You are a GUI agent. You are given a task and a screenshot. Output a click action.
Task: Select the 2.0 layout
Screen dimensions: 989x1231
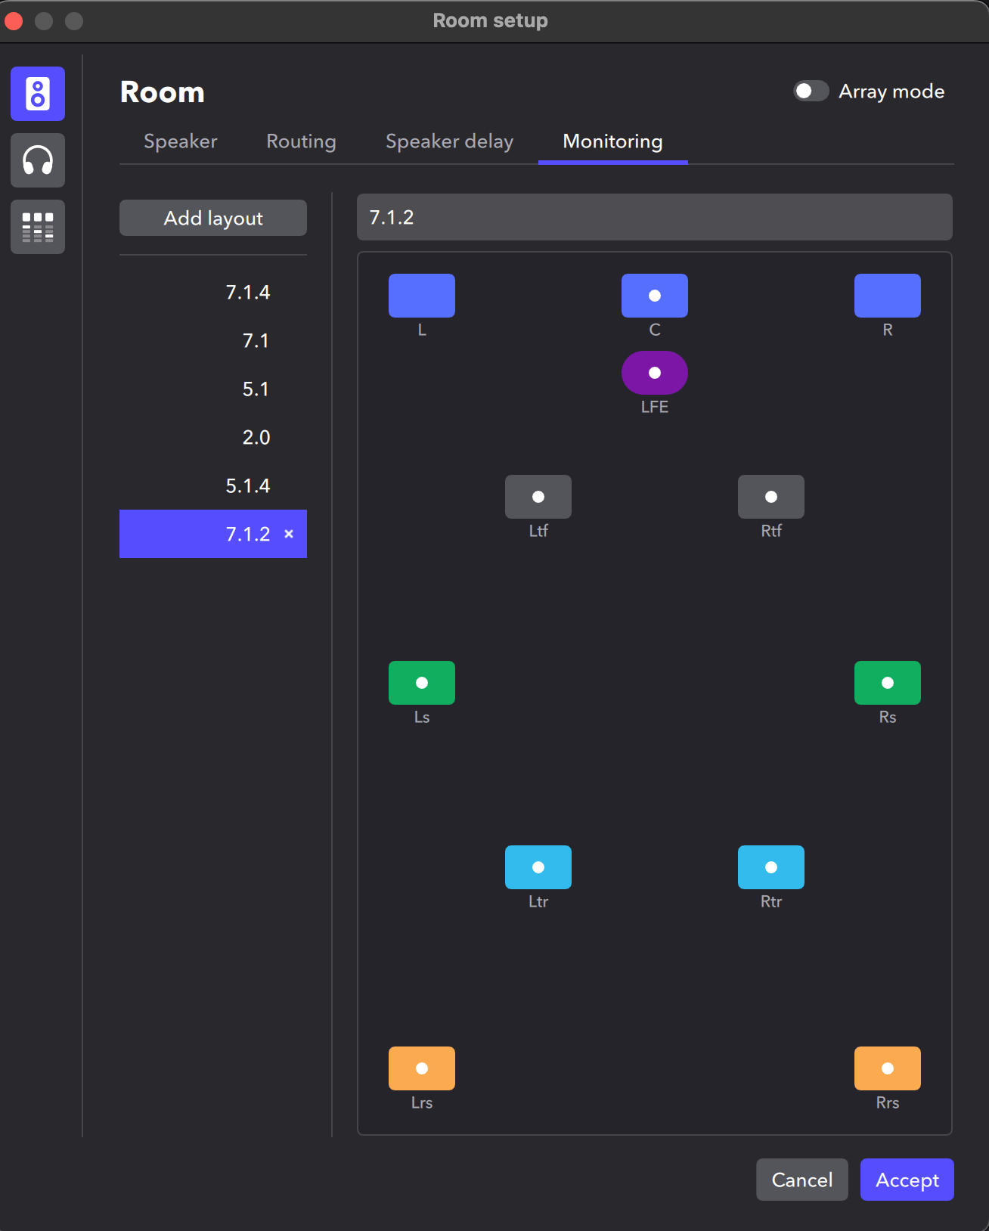tap(213, 437)
